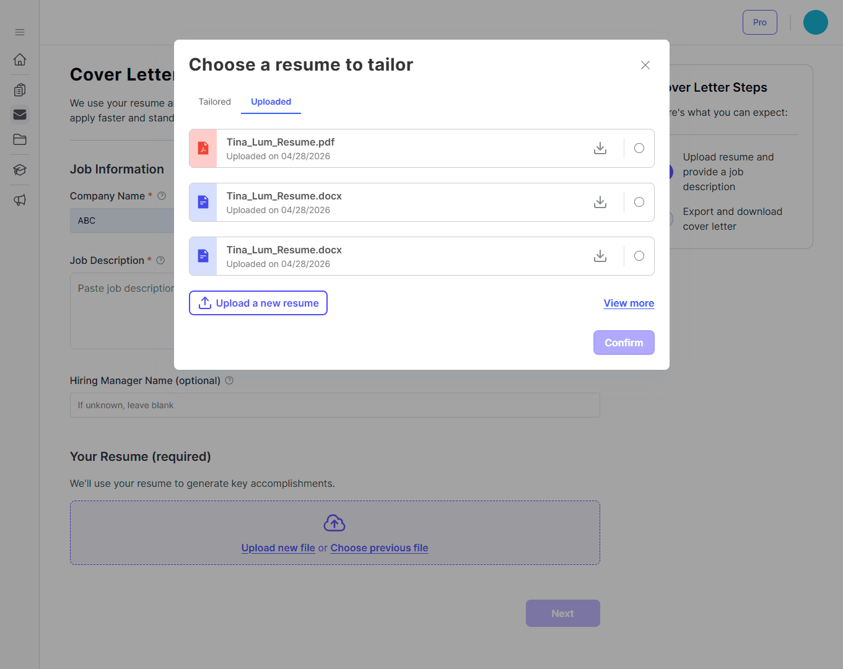Click the View more link

coord(629,303)
